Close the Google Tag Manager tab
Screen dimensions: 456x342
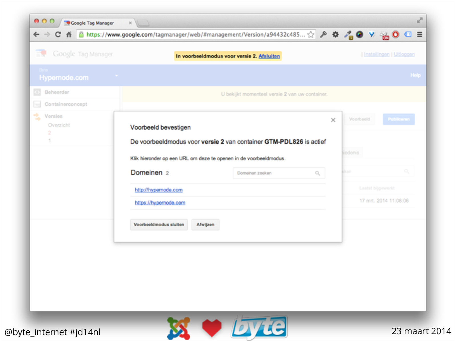tap(130, 23)
